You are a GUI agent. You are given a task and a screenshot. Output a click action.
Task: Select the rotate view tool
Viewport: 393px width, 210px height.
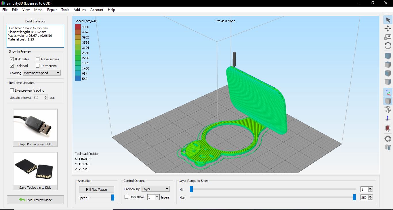388,46
